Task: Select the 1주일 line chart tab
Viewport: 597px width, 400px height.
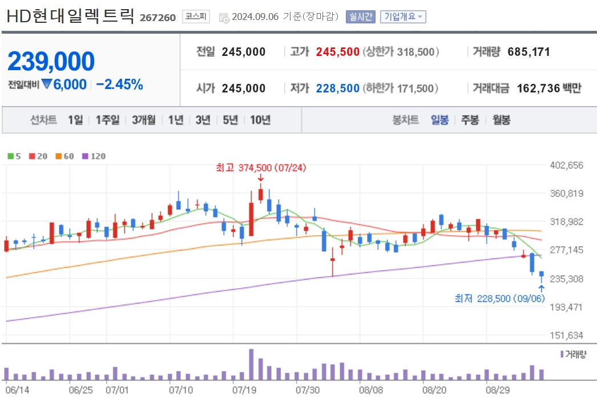Action: (x=107, y=120)
